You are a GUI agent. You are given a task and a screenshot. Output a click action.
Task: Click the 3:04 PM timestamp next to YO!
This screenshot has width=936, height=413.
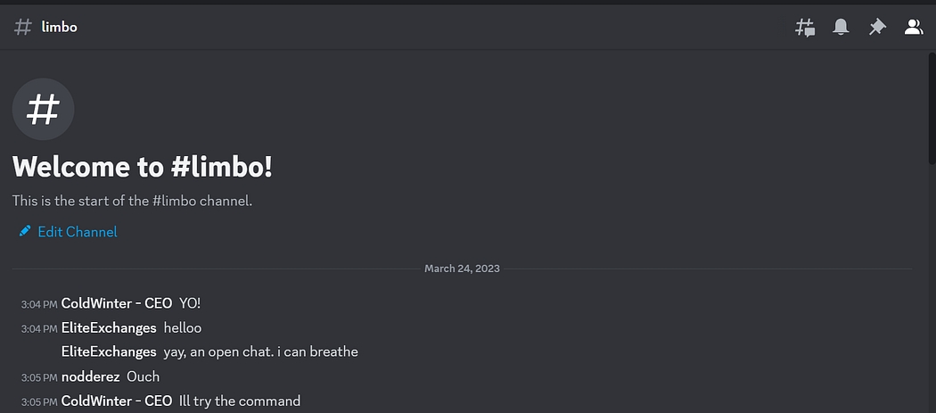(39, 304)
